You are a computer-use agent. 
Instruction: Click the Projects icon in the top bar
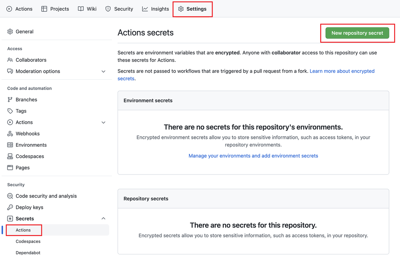tap(44, 9)
